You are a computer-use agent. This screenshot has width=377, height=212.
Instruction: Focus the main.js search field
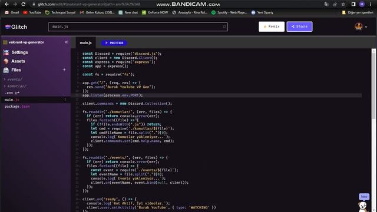(x=138, y=26)
